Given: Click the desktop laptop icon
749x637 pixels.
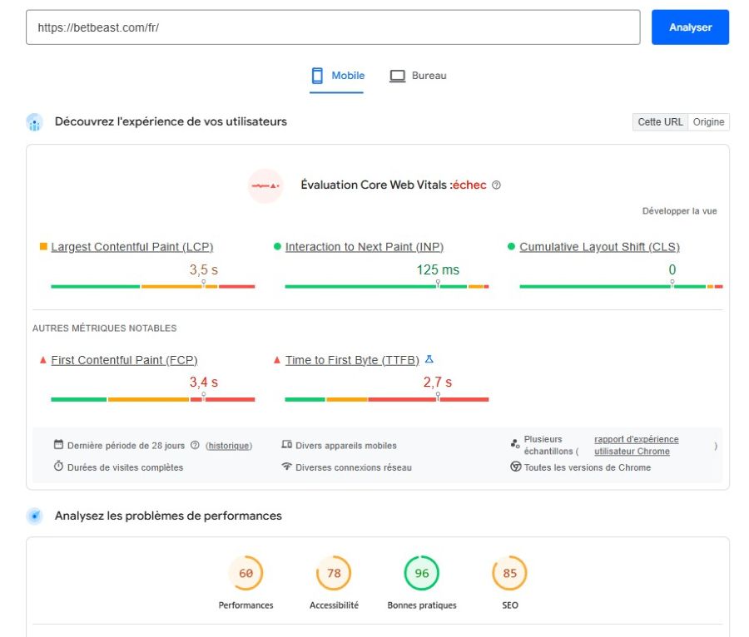Looking at the screenshot, I should tap(397, 76).
